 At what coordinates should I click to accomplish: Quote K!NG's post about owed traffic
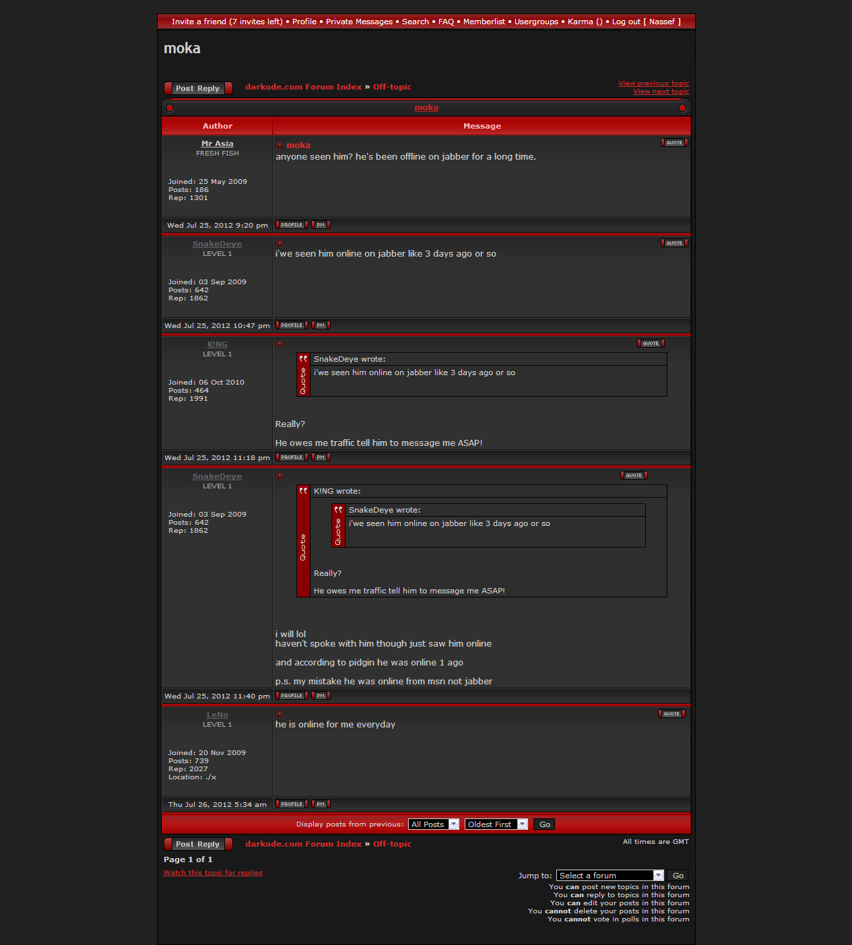coord(651,344)
